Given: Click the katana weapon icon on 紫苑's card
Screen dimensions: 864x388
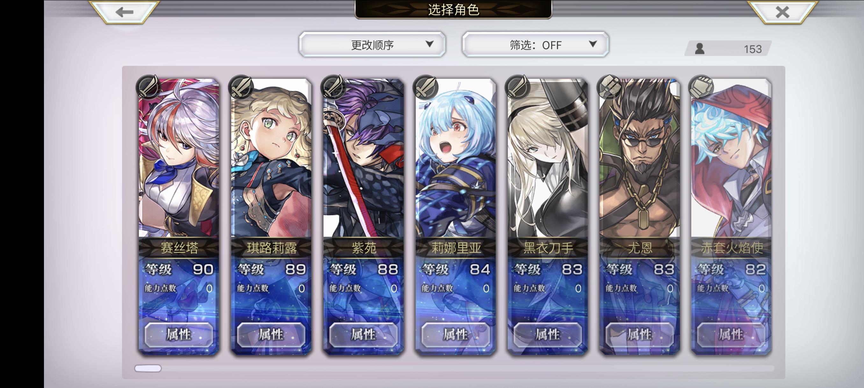Looking at the screenshot, I should (333, 87).
